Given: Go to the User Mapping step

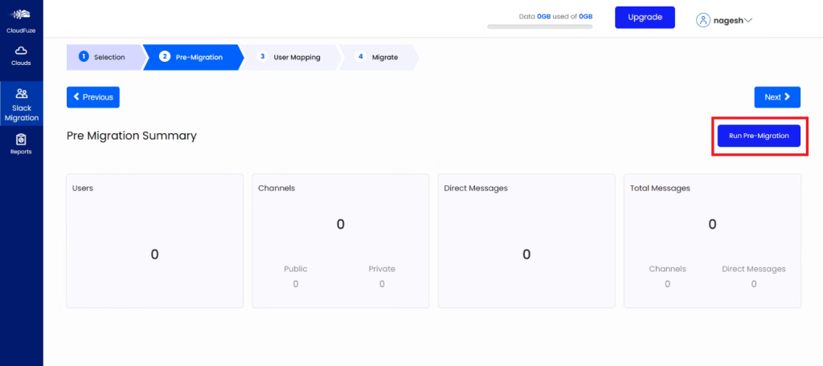Looking at the screenshot, I should click(x=292, y=57).
